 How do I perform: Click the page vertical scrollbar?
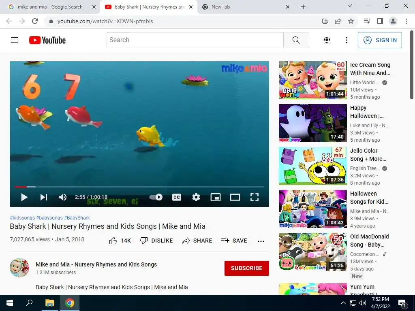click(x=412, y=65)
